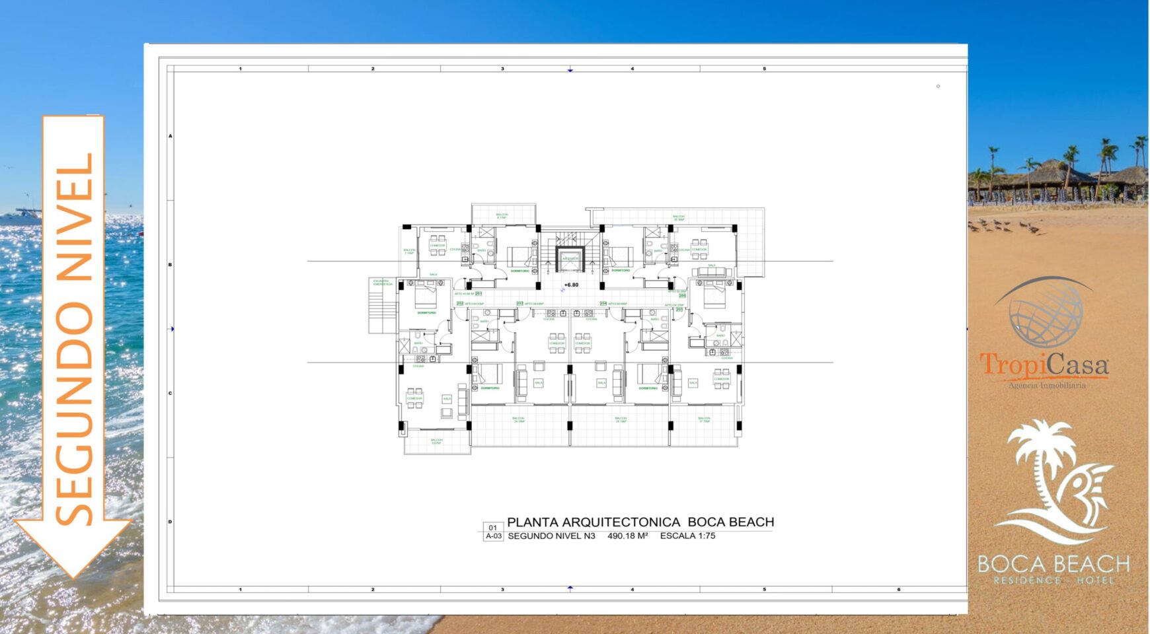Select apartment label 201
The image size is (1150, 634).
tap(478, 293)
